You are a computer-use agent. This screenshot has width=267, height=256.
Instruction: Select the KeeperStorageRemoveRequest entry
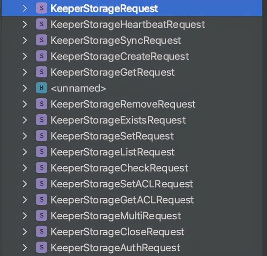click(x=123, y=104)
